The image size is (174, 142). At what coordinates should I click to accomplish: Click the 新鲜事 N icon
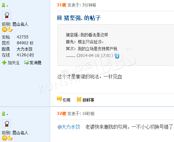tap(79, 99)
